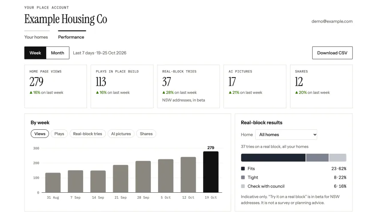
Task: Click the dark Fits bar segment
Action: 273,158
